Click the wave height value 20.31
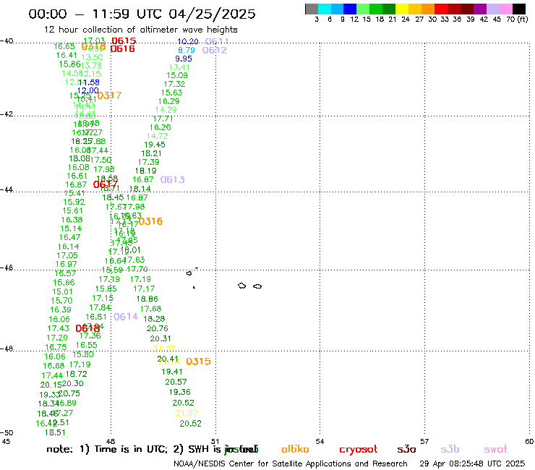This screenshot has width=535, height=470. pos(160,338)
